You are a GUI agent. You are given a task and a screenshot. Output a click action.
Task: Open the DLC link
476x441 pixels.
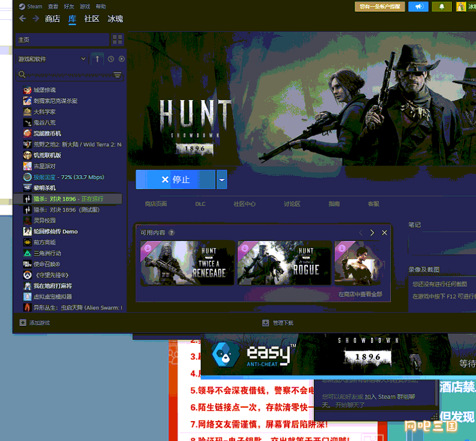click(x=201, y=204)
